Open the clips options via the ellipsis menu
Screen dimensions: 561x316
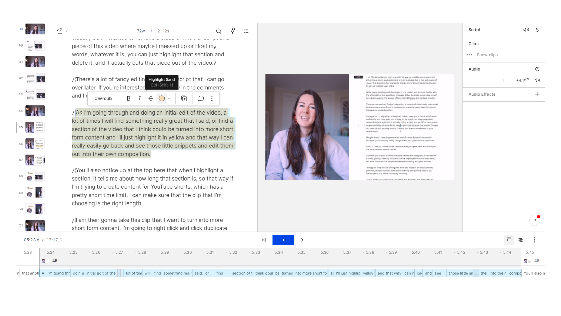[469, 55]
